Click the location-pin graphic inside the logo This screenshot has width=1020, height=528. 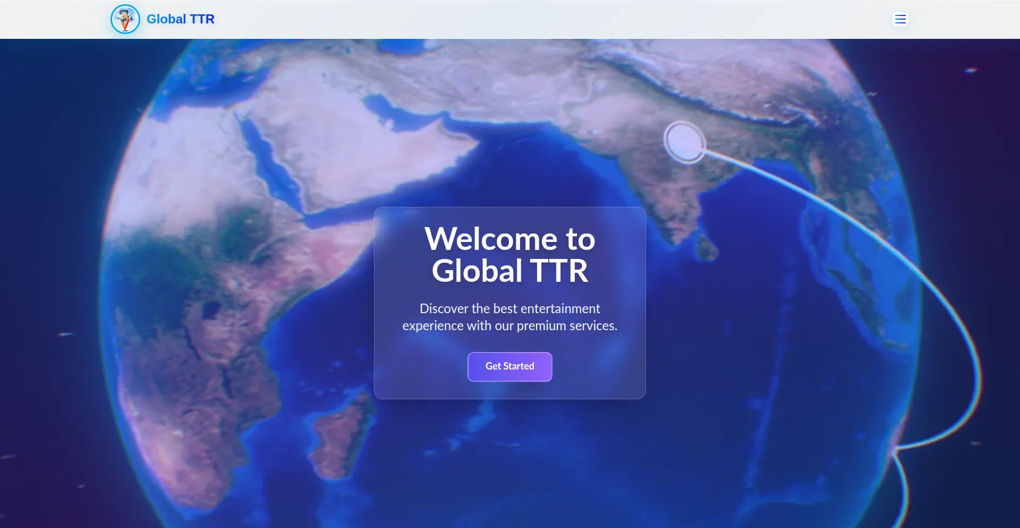coord(125,21)
